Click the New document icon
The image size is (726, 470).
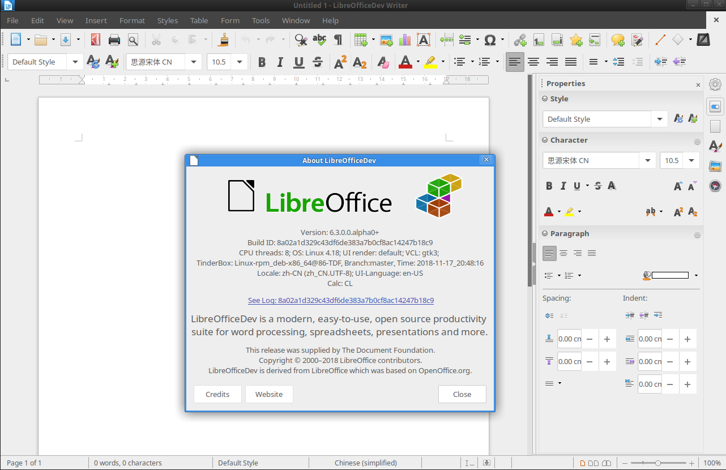(16, 40)
